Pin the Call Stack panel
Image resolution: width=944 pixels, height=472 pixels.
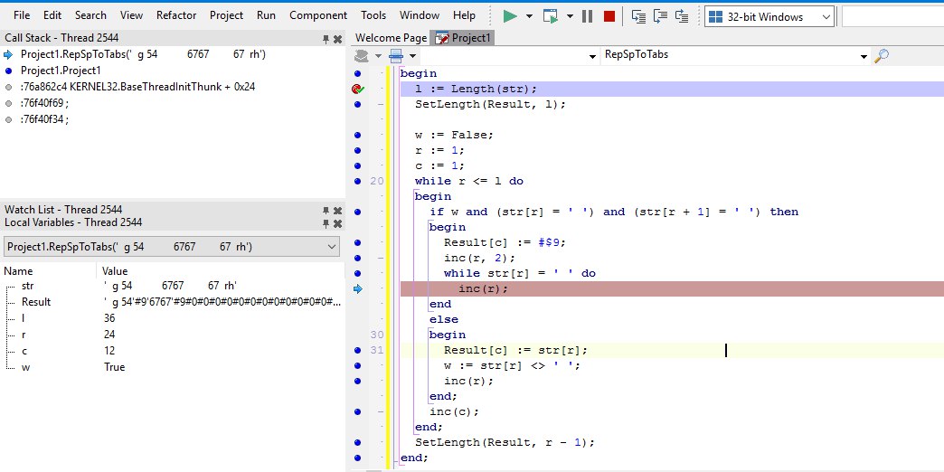click(x=326, y=39)
